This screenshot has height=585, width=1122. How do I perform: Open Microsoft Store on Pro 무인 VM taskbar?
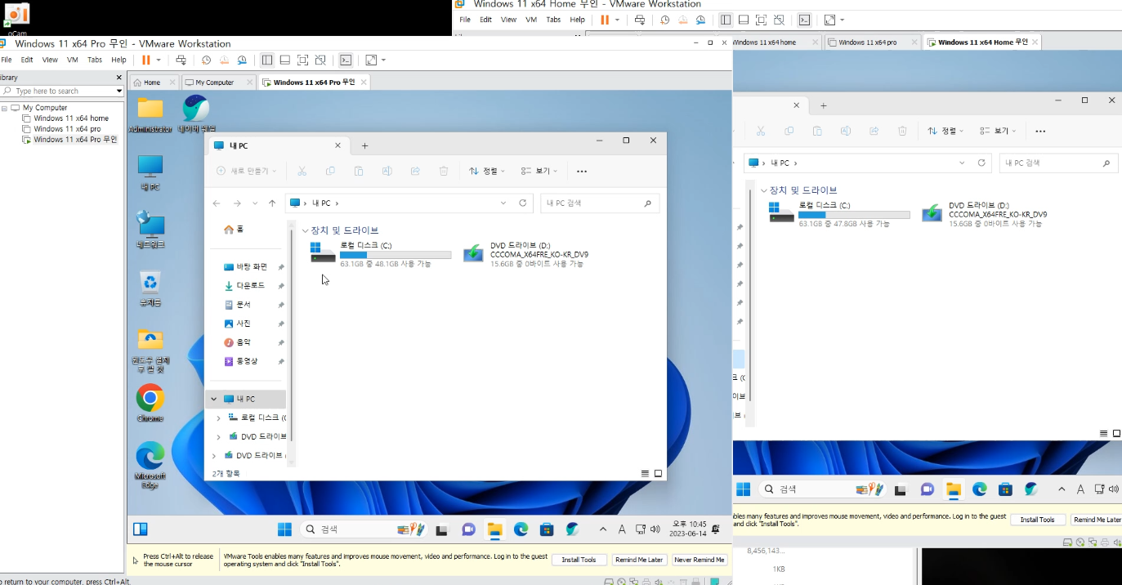coord(547,529)
